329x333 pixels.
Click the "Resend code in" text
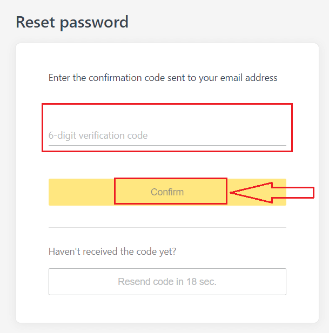pyautogui.click(x=149, y=282)
